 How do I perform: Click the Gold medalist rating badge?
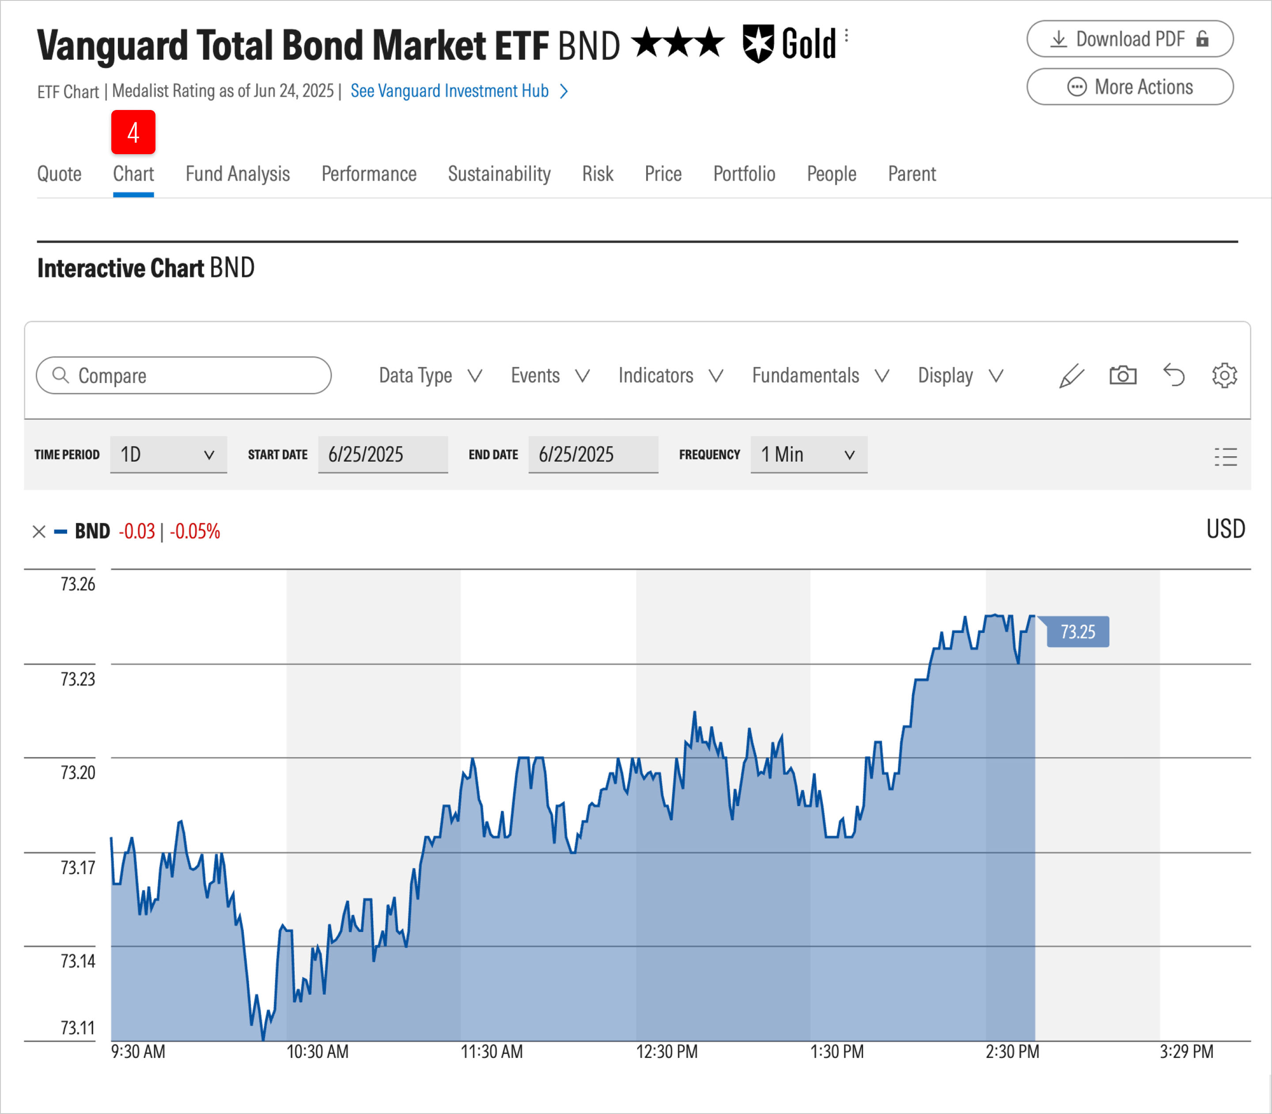point(790,44)
